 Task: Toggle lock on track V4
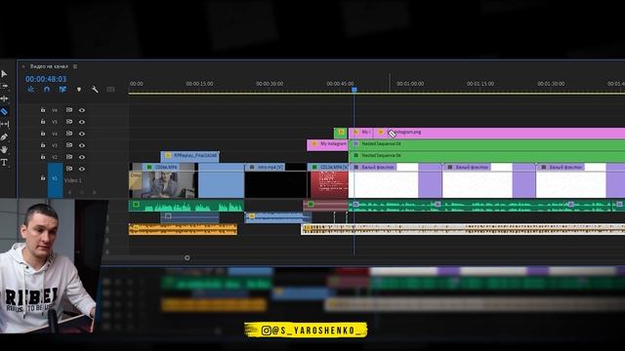(x=43, y=134)
